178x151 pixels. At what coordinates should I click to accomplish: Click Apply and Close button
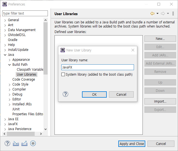point(132,144)
